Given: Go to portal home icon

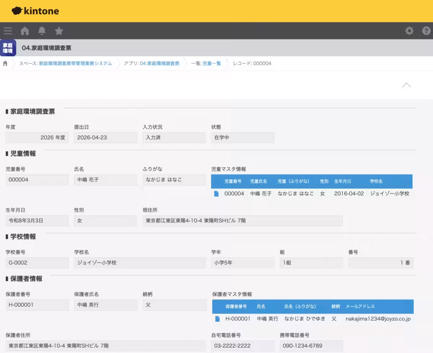Looking at the screenshot, I should point(25,31).
